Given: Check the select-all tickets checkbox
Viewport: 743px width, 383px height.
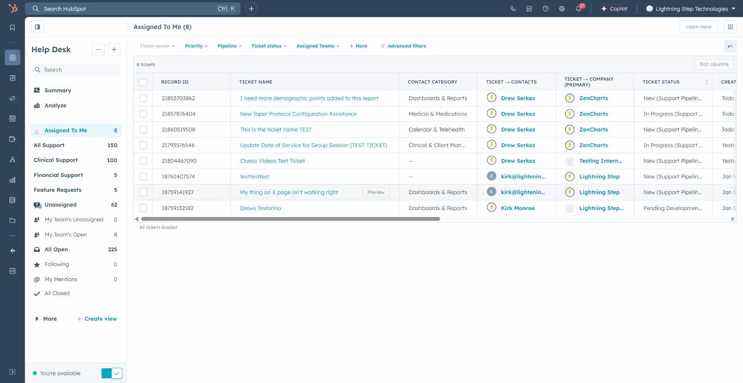Looking at the screenshot, I should [x=143, y=82].
